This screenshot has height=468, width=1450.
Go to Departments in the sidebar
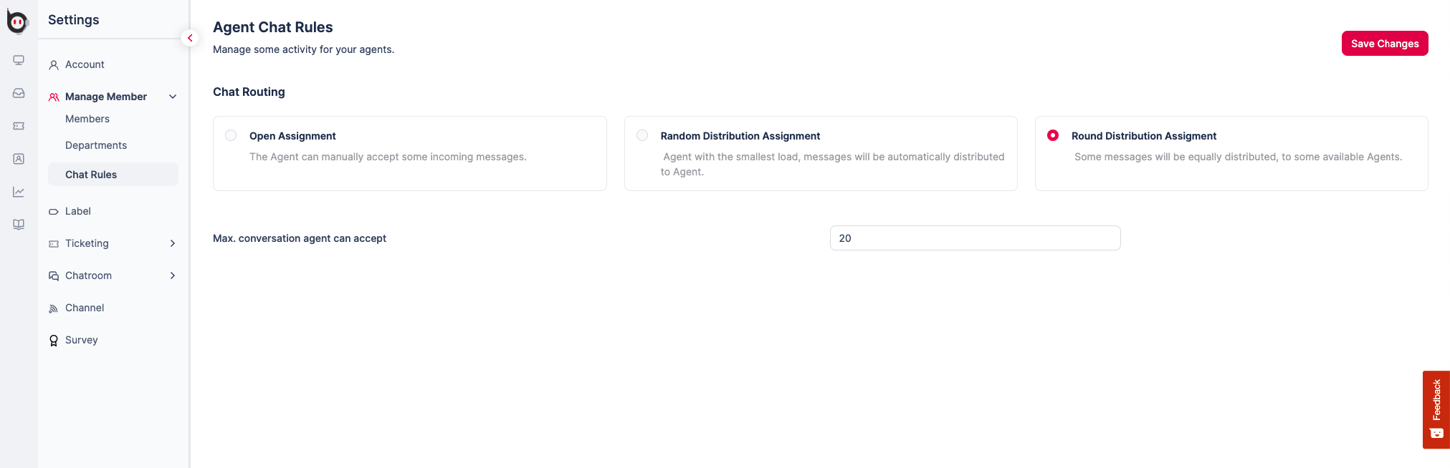96,145
